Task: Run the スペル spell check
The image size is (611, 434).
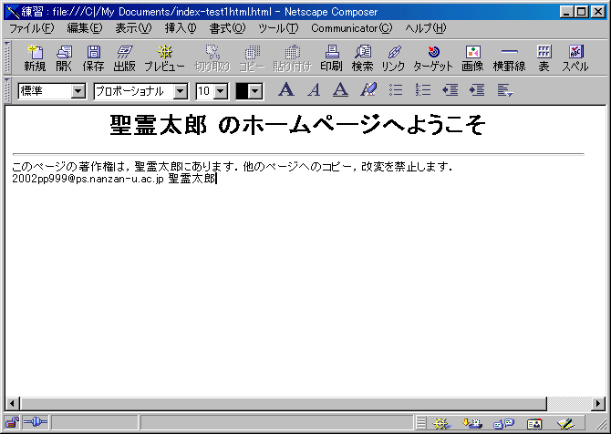Action: [575, 57]
